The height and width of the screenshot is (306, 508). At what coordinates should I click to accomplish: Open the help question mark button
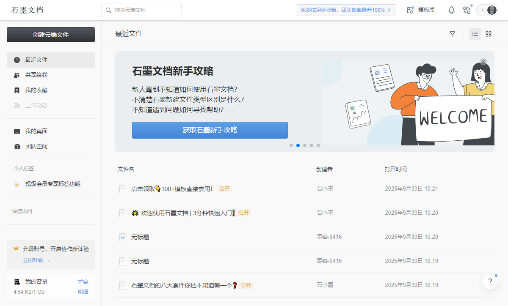[x=490, y=281]
